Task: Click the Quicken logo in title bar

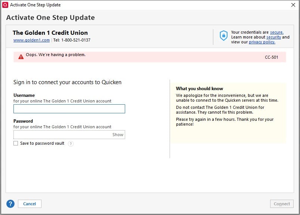Action: [5, 5]
